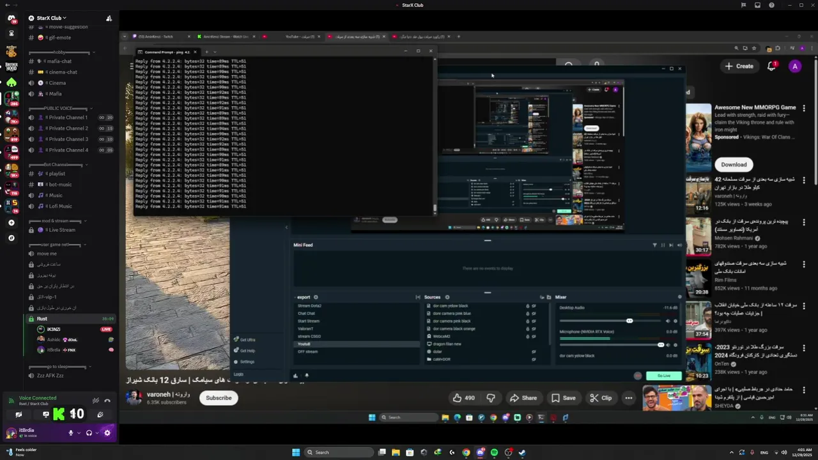Click YouTube notifications bell in stream
This screenshot has width=818, height=460.
771,66
